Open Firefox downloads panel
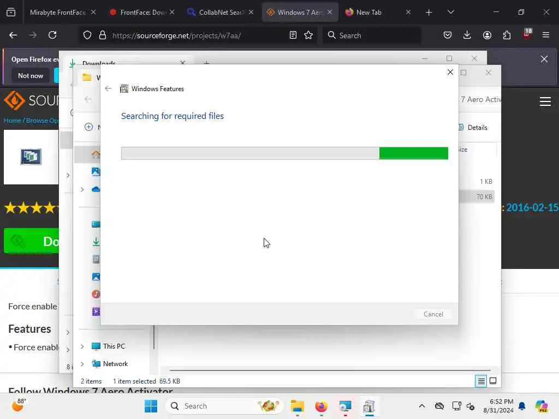This screenshot has width=559, height=419. pos(467,35)
